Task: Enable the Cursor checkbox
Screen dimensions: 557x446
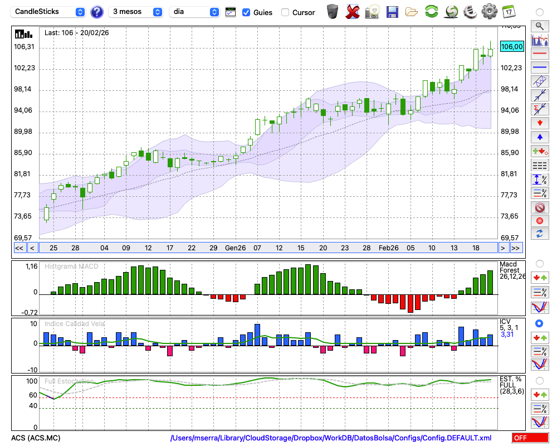Action: [x=285, y=12]
